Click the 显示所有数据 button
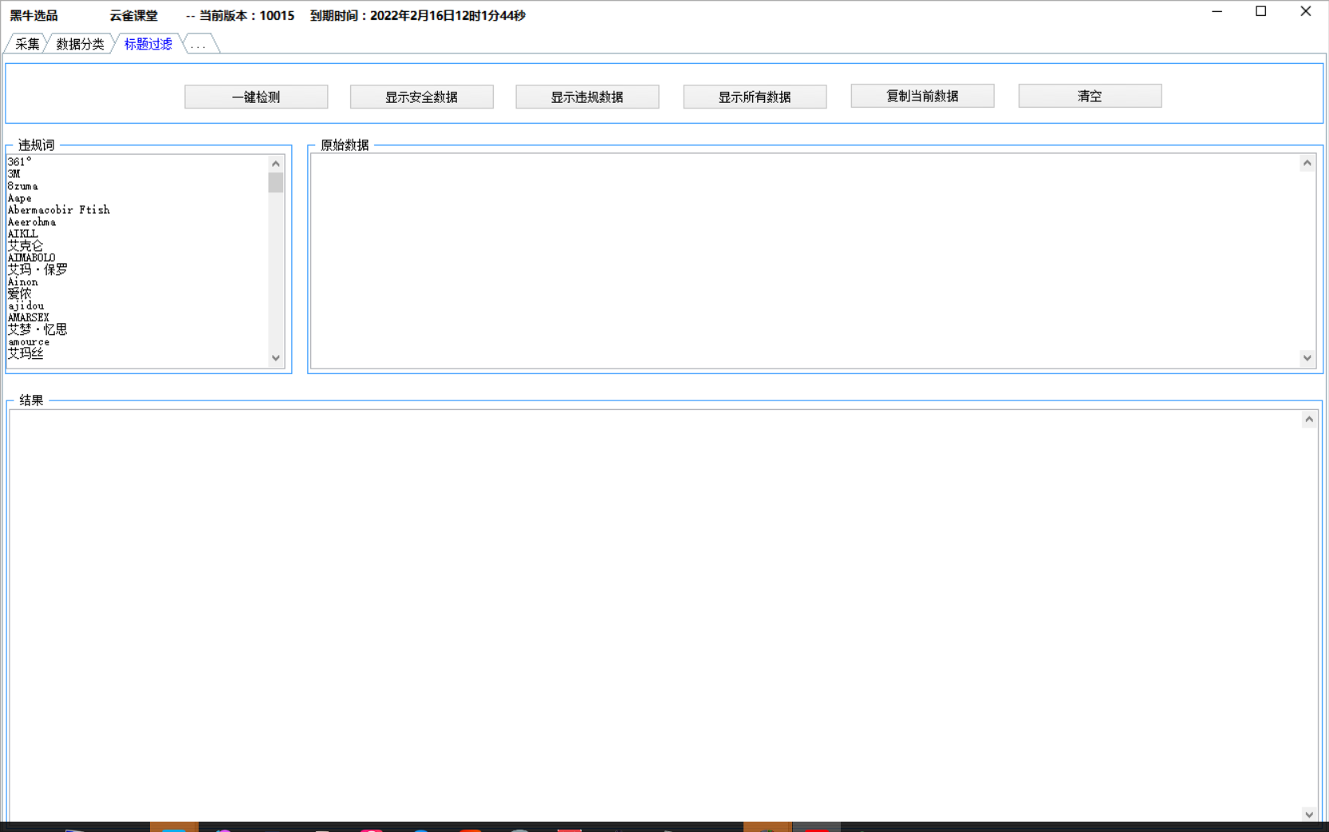 pos(755,97)
